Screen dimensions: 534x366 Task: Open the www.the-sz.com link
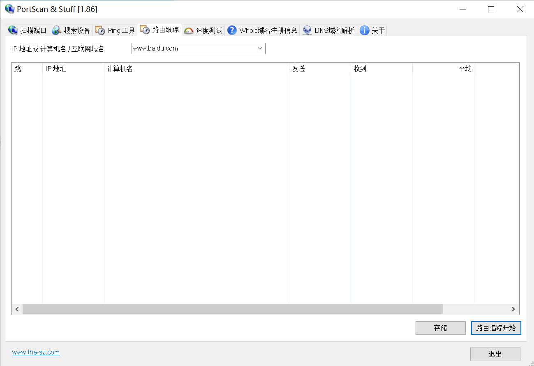(x=35, y=352)
